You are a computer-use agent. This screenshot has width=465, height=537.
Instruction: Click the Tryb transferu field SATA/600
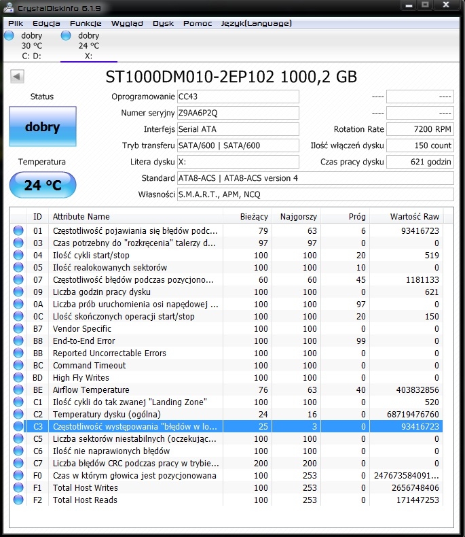point(238,145)
